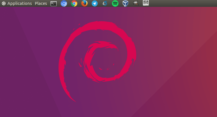The image size is (217, 117).
Task: Click the empty area of the top panel
Action: [182, 3]
